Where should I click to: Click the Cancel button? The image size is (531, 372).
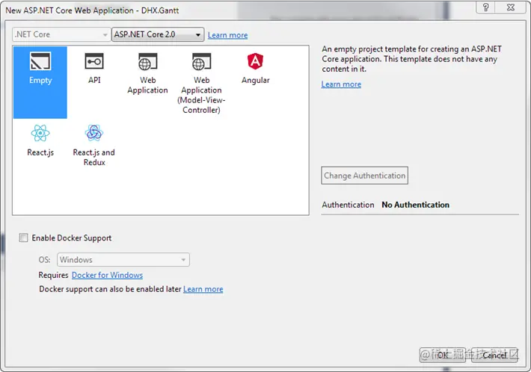point(494,355)
